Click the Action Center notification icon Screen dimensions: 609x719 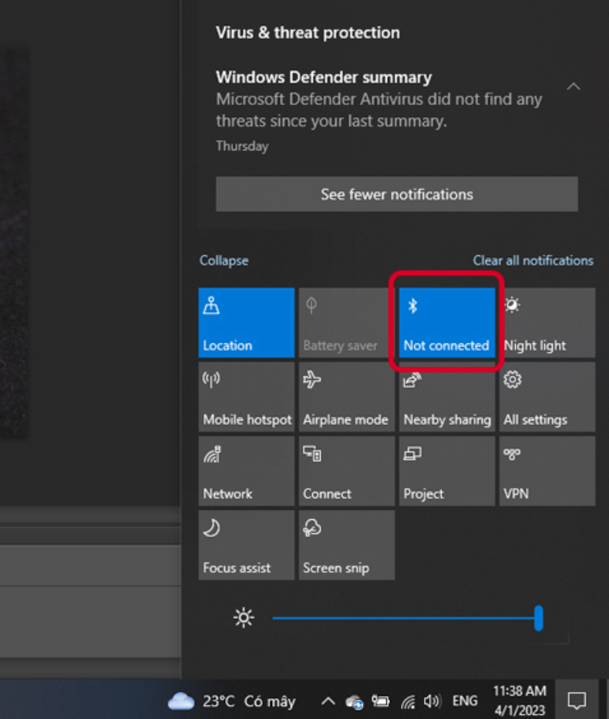tap(576, 700)
